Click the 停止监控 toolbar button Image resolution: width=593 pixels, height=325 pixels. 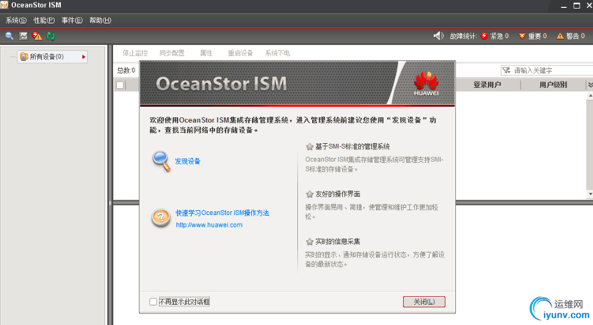(x=135, y=53)
